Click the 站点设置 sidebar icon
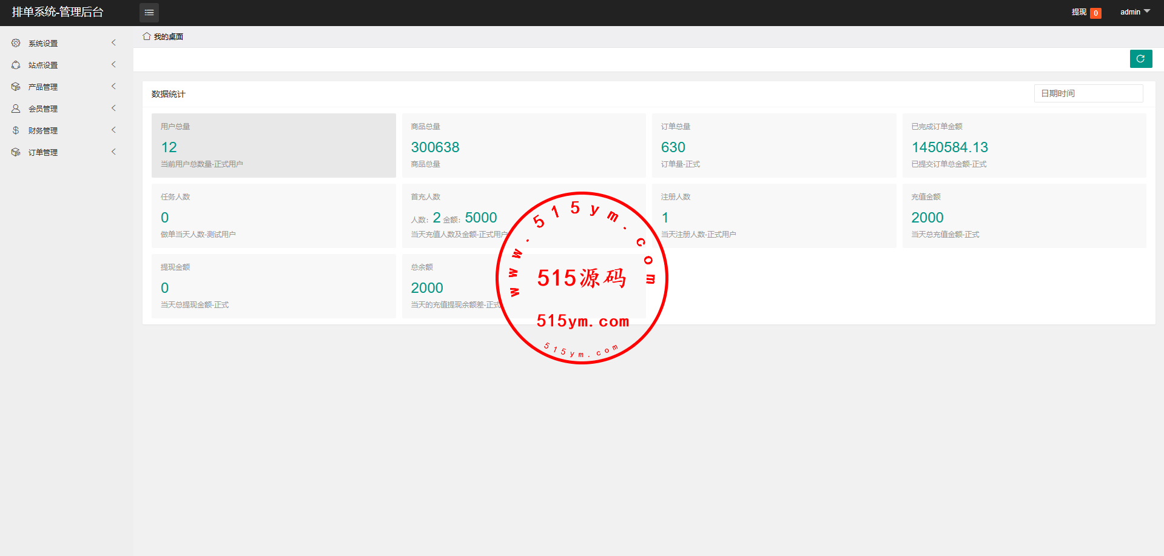This screenshot has height=556, width=1164. tap(16, 65)
